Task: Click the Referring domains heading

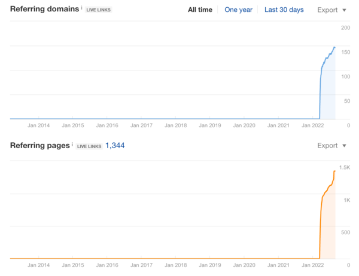Action: pyautogui.click(x=44, y=9)
